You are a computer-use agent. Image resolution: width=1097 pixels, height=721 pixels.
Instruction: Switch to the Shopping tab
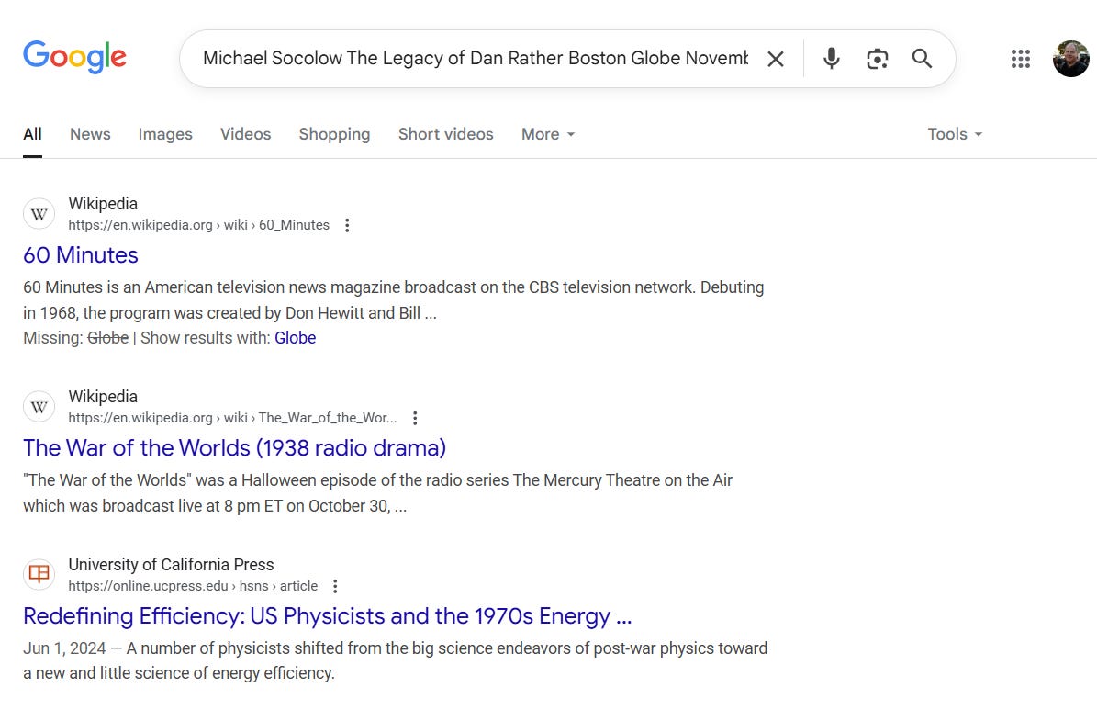(334, 134)
